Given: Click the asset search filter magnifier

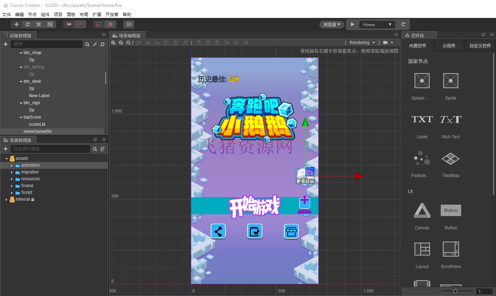Looking at the screenshot, I should click(95, 149).
